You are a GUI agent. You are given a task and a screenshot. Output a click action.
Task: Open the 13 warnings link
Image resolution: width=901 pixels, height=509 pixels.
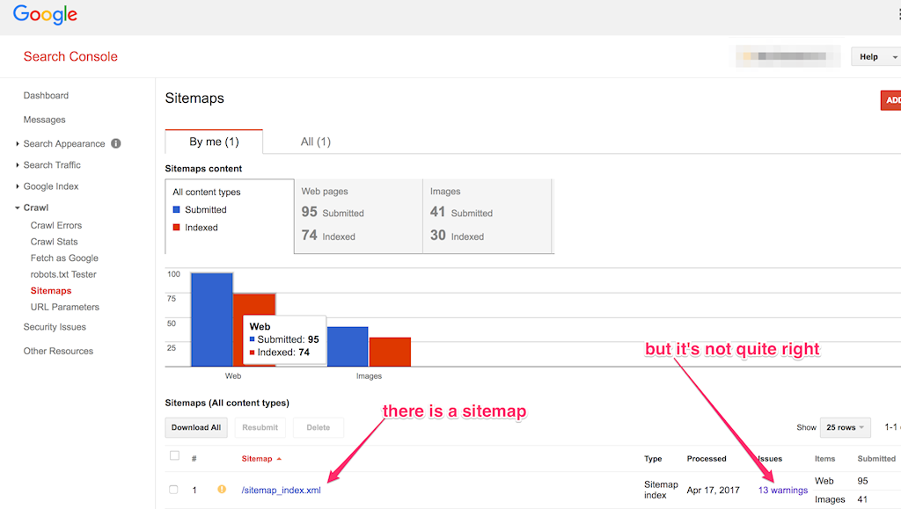point(782,491)
